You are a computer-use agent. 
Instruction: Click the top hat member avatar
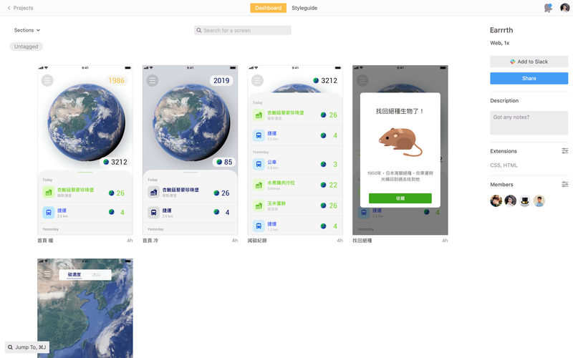click(524, 201)
